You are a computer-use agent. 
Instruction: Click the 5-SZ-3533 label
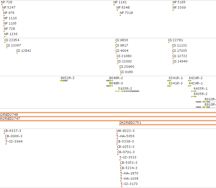tap(128, 157)
